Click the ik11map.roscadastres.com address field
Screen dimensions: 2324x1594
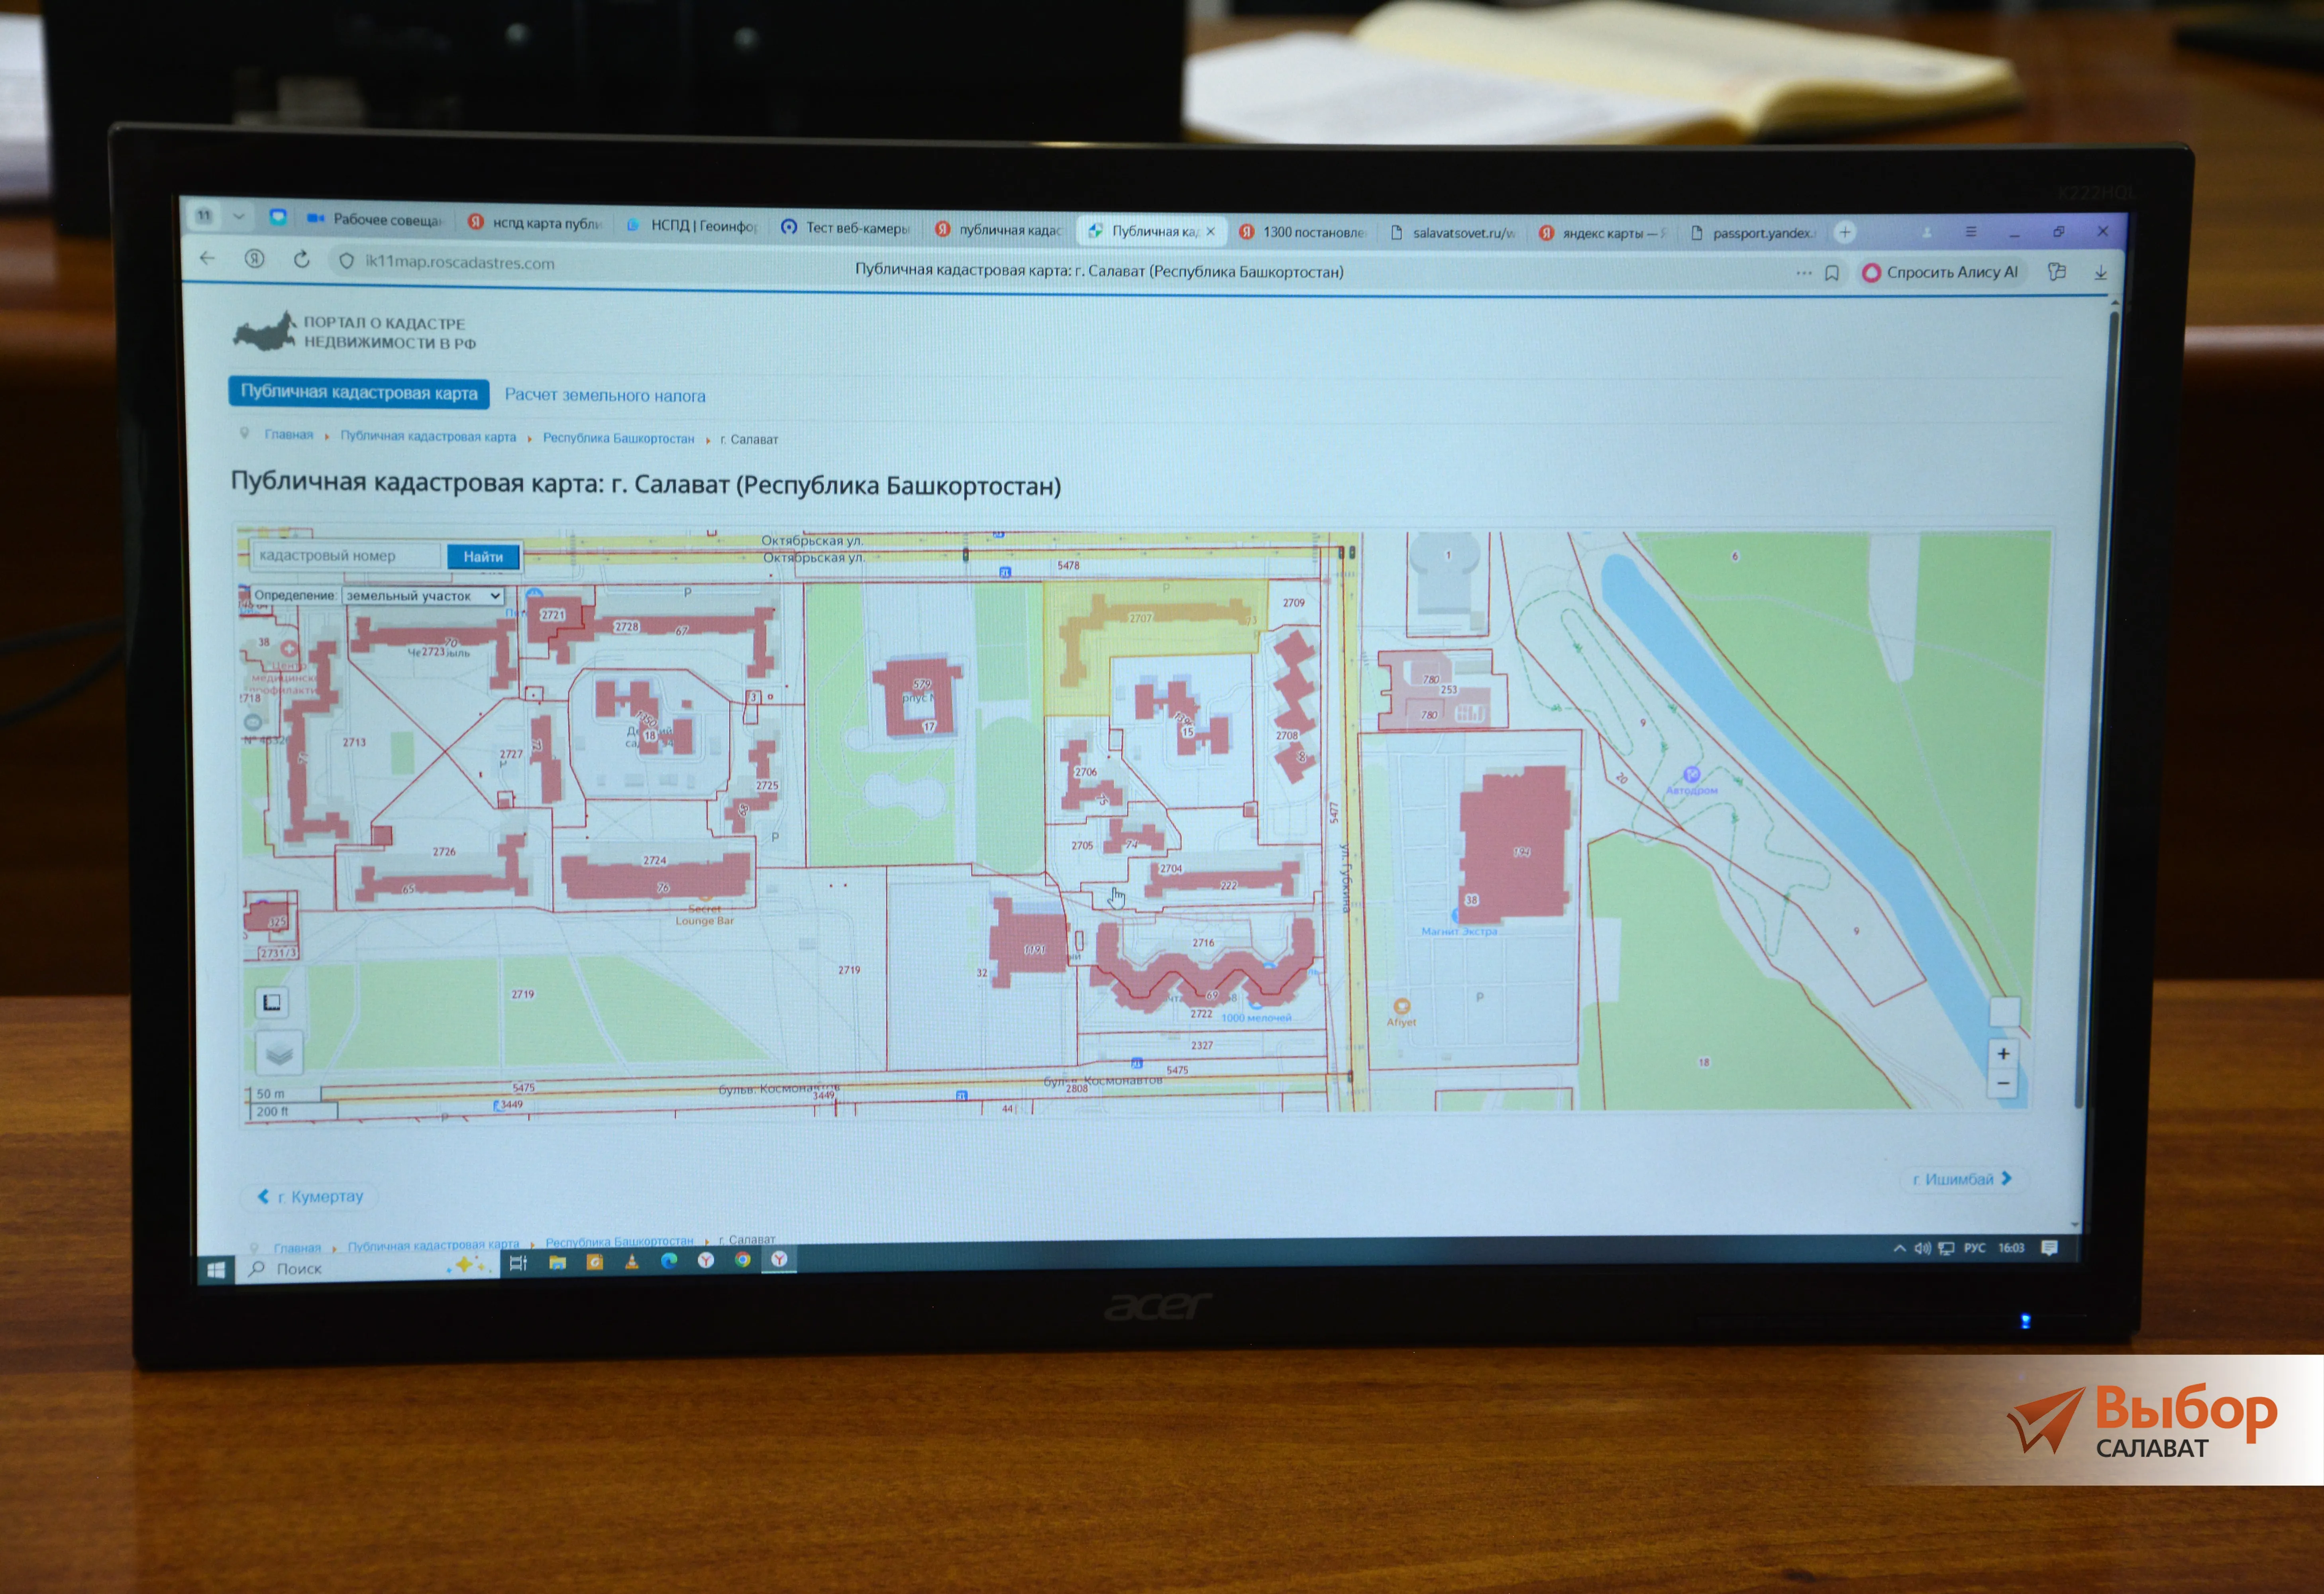pyautogui.click(x=459, y=263)
